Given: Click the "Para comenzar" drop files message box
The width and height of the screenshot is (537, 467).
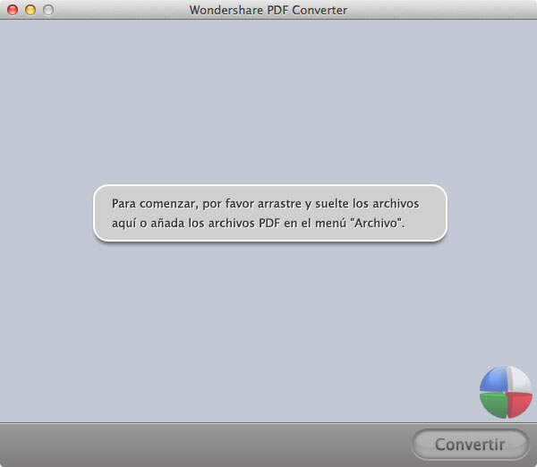Looking at the screenshot, I should (x=270, y=213).
